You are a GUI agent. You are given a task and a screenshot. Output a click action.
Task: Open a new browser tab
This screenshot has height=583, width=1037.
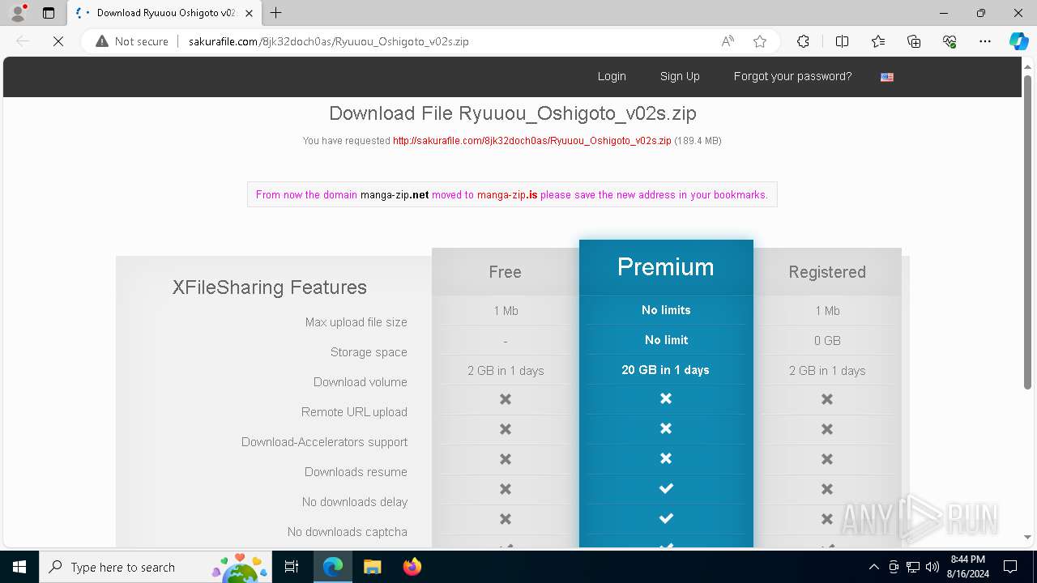click(276, 13)
